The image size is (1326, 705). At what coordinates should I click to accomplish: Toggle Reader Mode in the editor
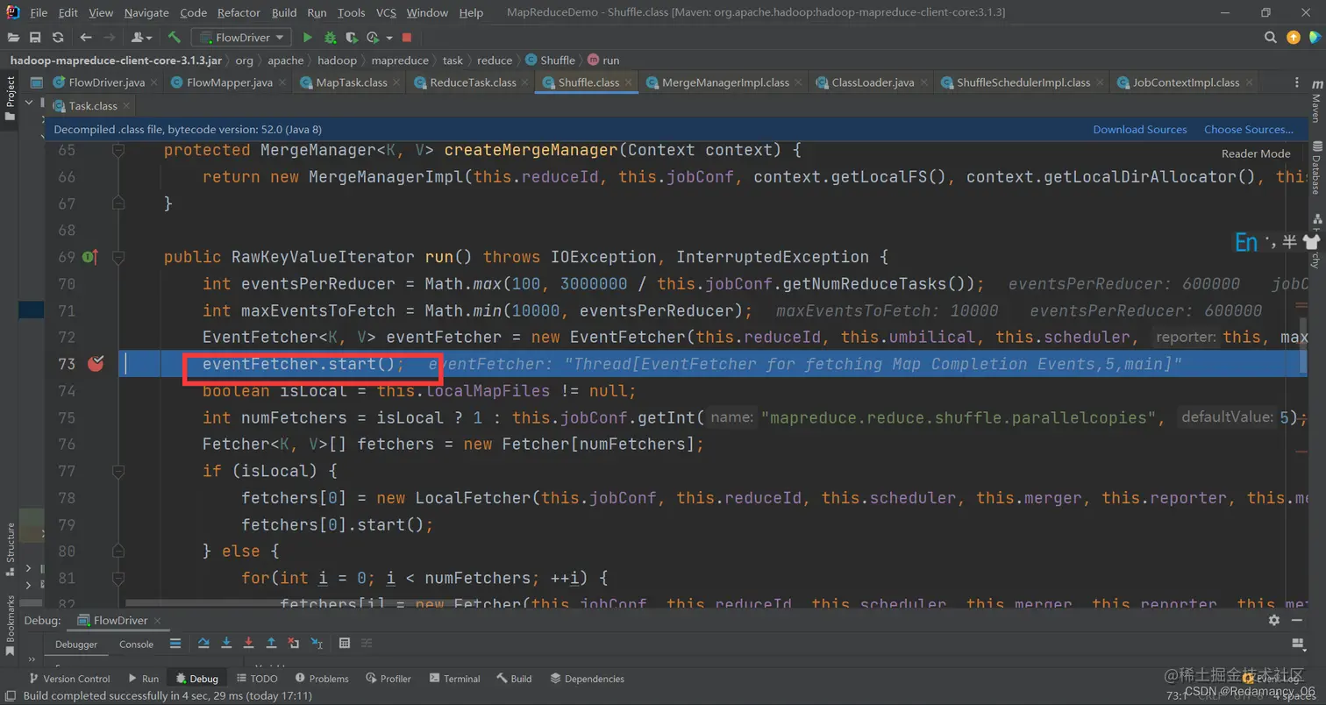(x=1256, y=153)
